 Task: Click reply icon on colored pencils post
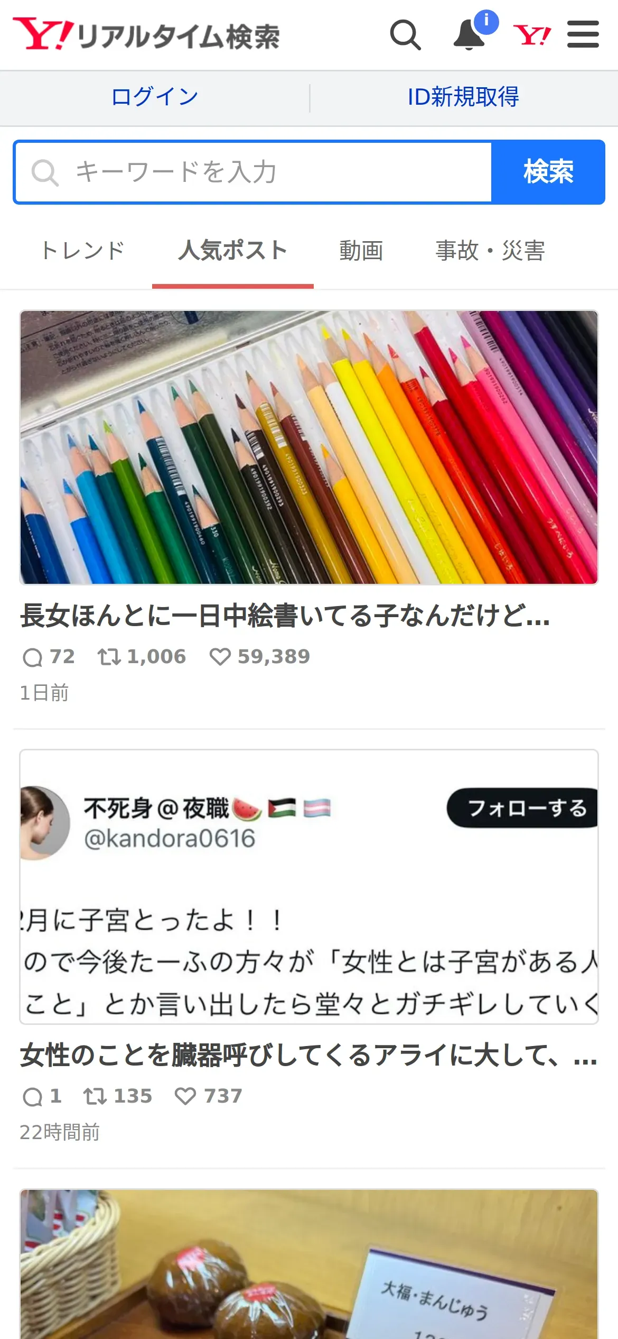(33, 657)
